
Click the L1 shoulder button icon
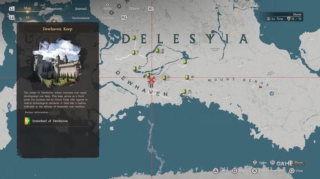click(11, 9)
